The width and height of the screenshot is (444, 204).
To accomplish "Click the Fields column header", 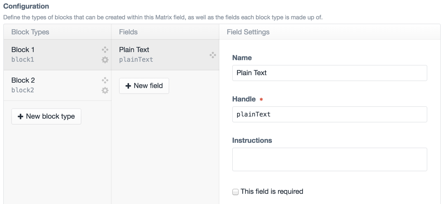I will click(x=128, y=32).
